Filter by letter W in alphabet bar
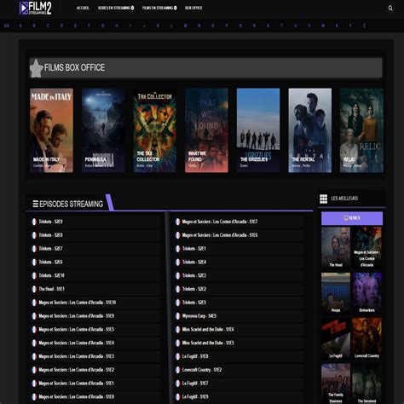Viewport: 404px width, 404px height. pyautogui.click(x=323, y=26)
